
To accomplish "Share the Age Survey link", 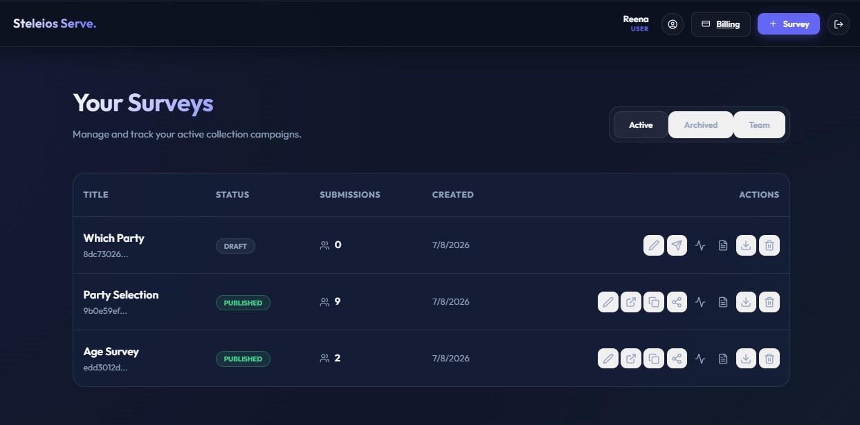I will pos(677,359).
